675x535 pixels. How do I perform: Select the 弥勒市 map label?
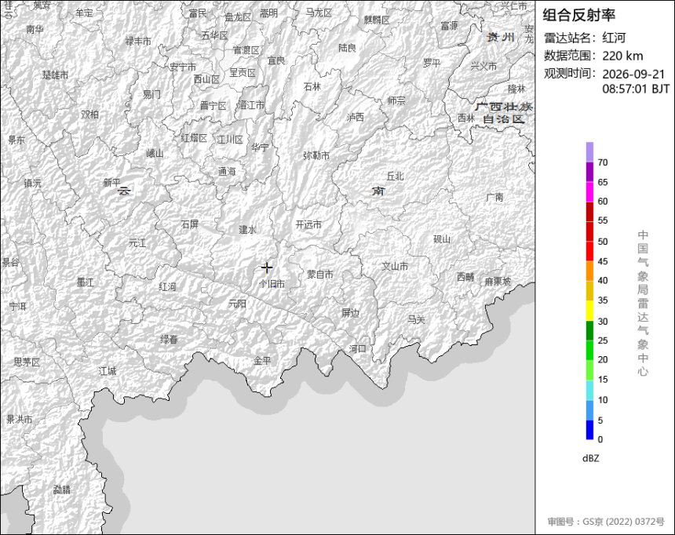[316, 155]
